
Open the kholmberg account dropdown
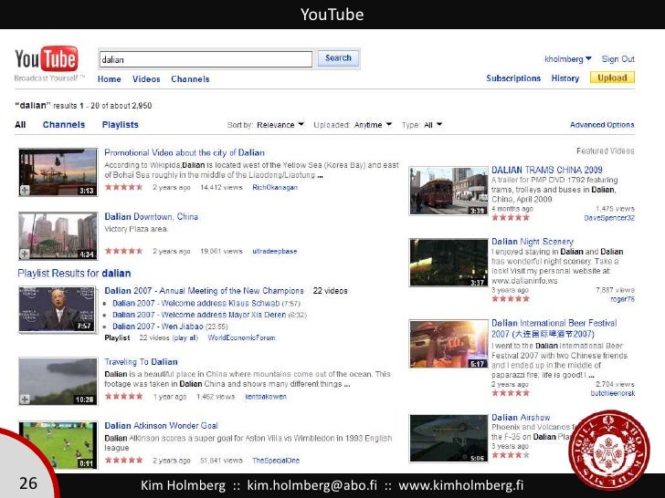point(568,59)
